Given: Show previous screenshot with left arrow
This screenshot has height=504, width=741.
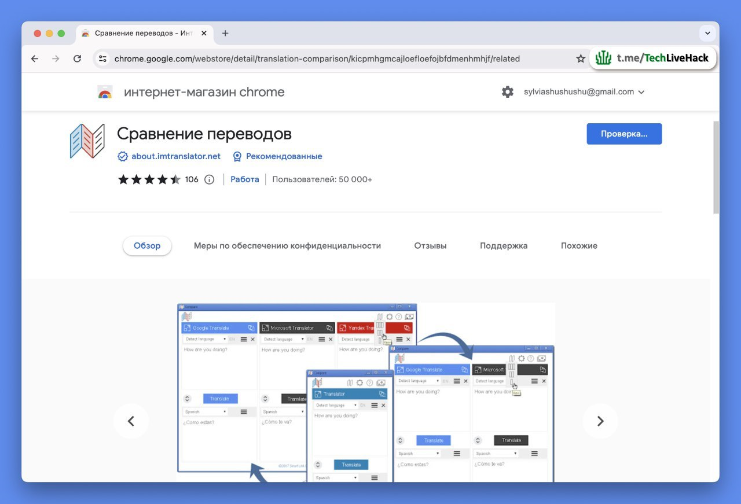Looking at the screenshot, I should point(131,421).
